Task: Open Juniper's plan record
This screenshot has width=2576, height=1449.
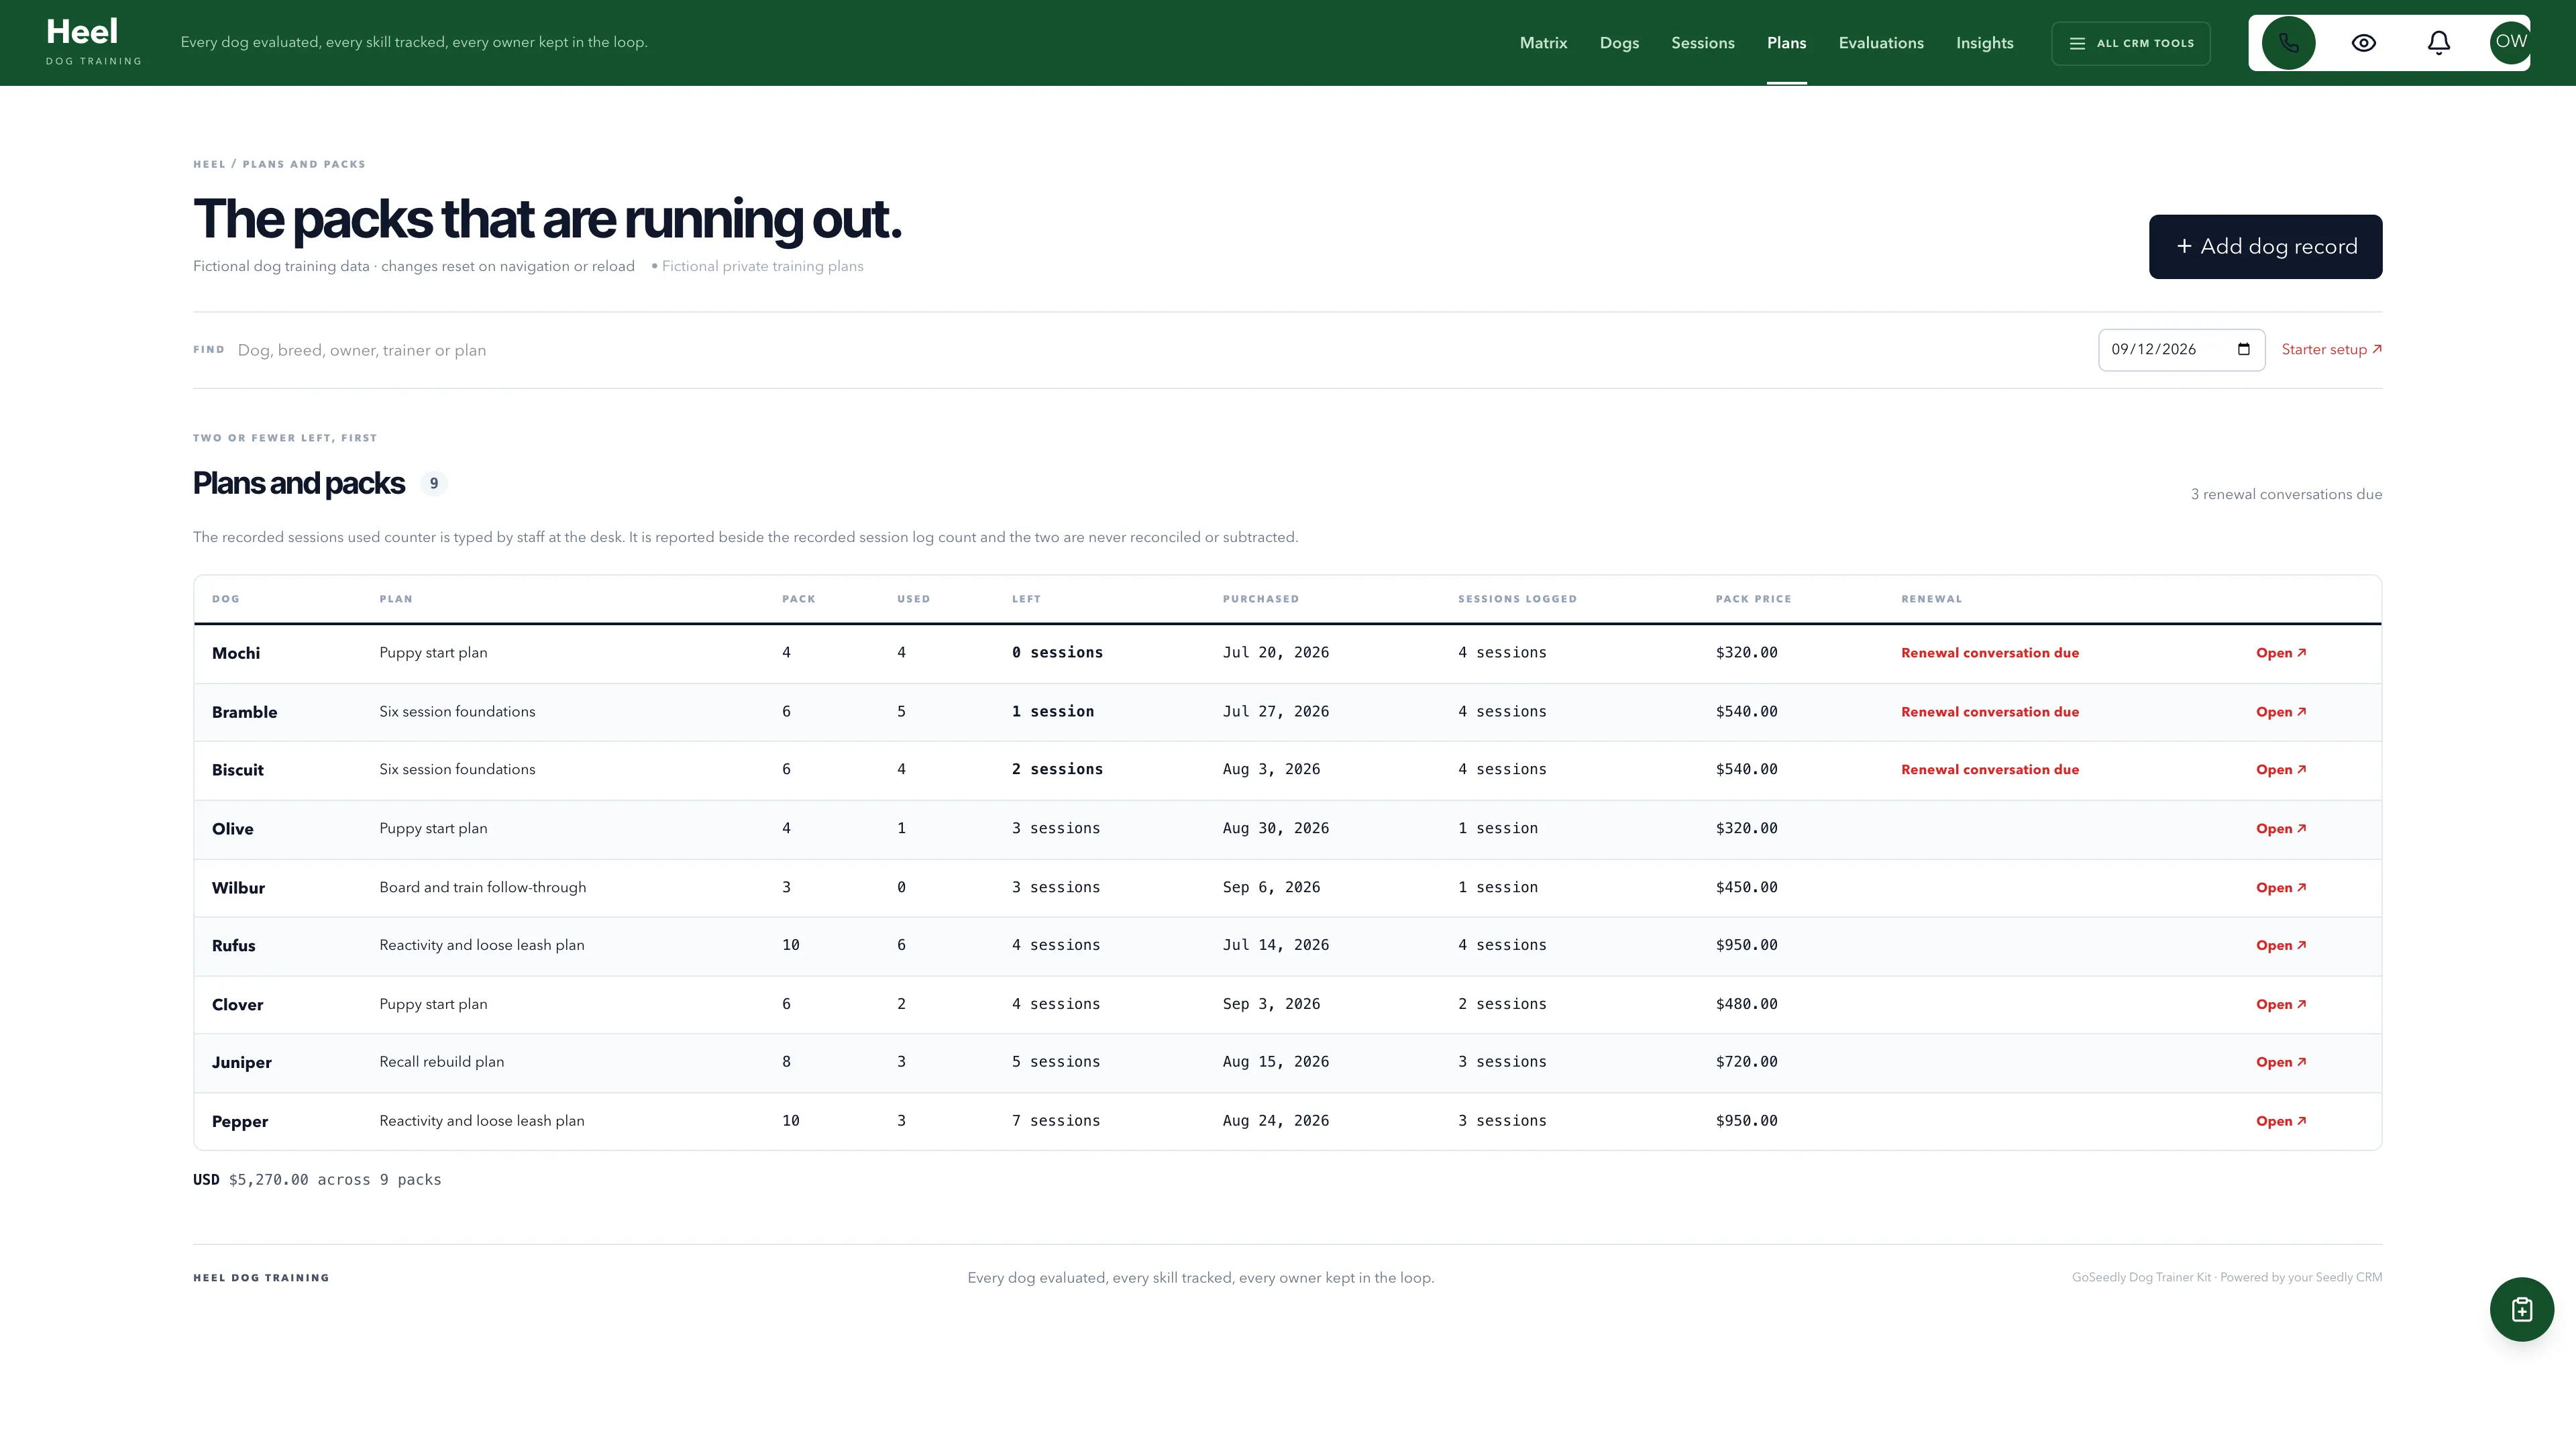Action: pos(2280,1062)
